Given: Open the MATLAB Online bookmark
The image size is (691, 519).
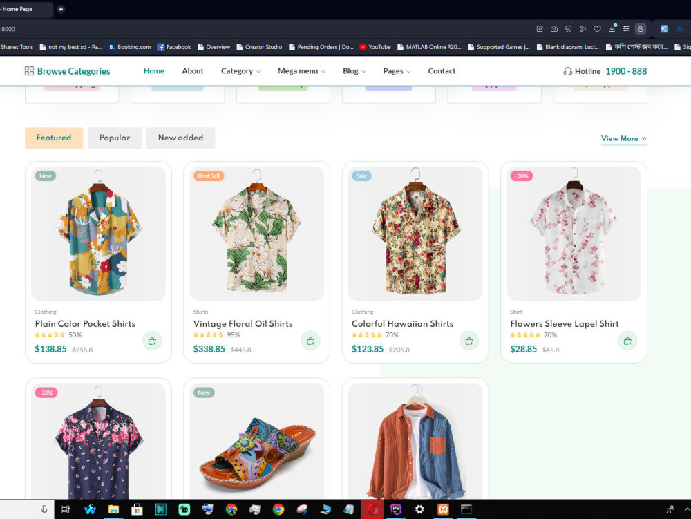Looking at the screenshot, I should 429,47.
